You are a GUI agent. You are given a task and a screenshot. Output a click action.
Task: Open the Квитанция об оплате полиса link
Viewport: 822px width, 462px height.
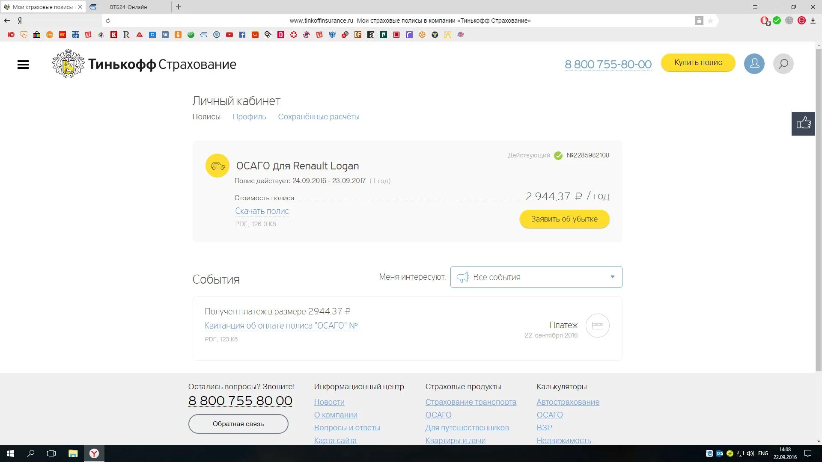click(x=281, y=326)
